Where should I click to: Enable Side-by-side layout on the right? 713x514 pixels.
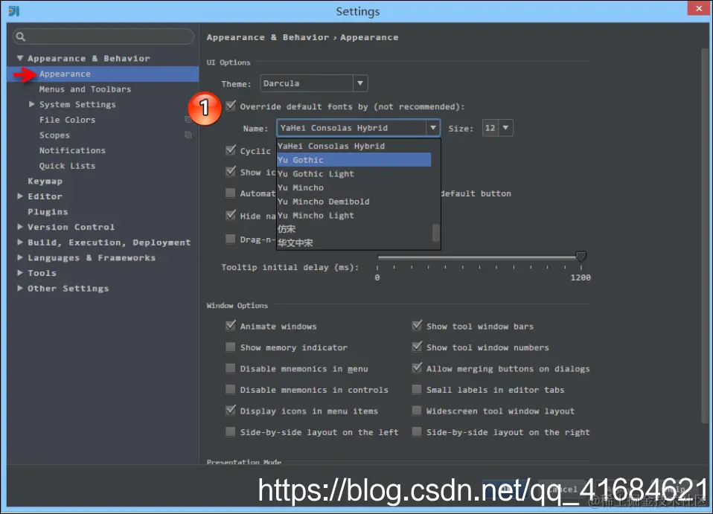click(417, 431)
